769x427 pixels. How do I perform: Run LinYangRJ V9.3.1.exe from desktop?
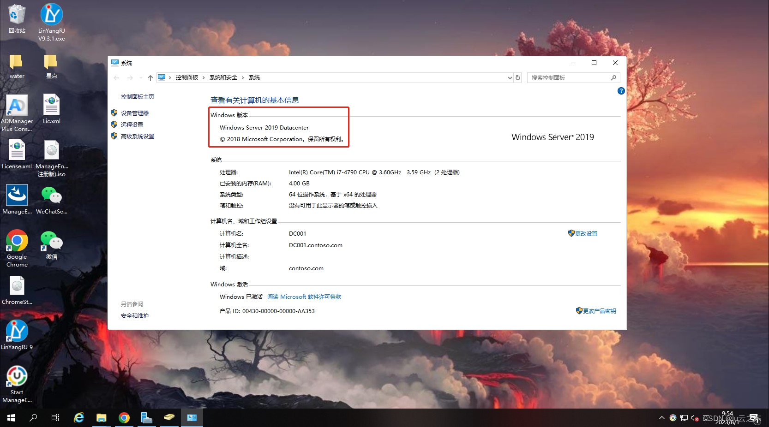click(51, 14)
